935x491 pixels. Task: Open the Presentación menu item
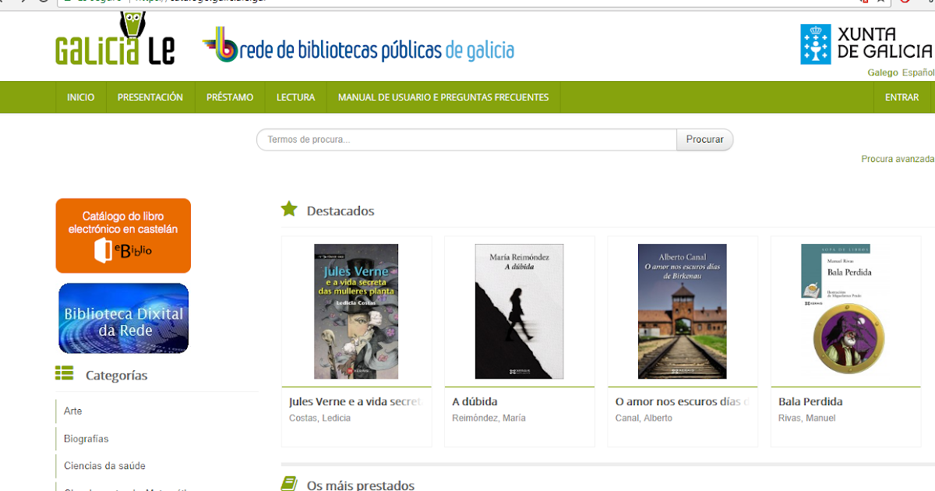coord(150,97)
